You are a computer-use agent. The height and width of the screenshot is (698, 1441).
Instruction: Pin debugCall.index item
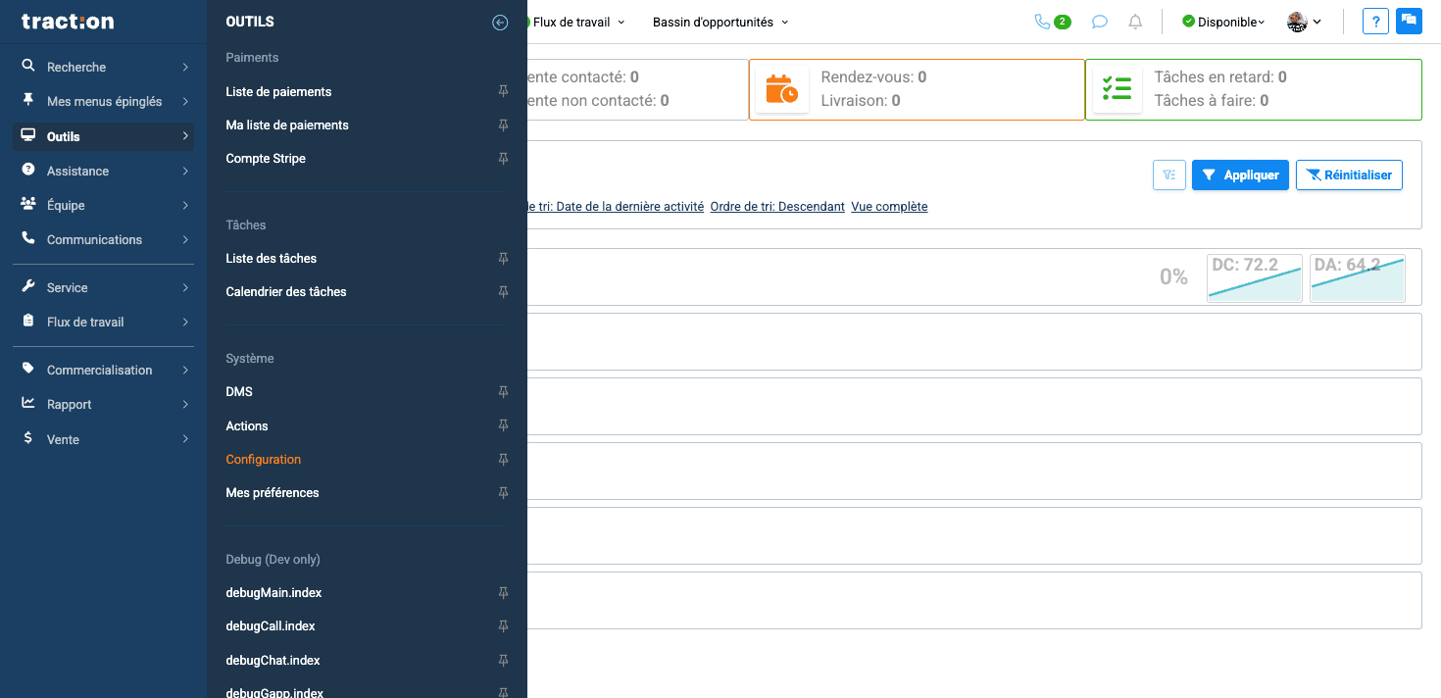click(x=503, y=625)
